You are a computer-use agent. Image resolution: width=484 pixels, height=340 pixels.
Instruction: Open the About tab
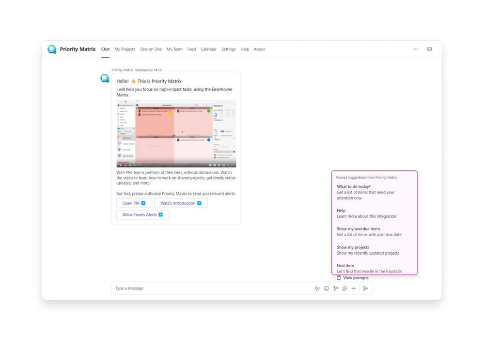click(x=259, y=49)
